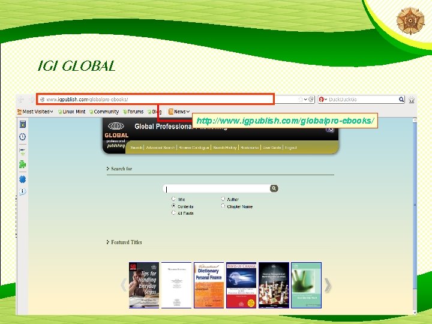Expand the News feed bookmark dropdown
This screenshot has width=432, height=324.
pos(179,112)
